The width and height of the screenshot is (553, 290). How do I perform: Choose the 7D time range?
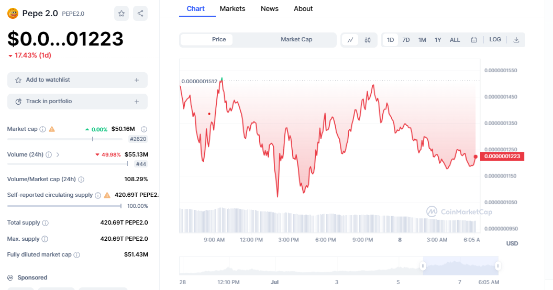[406, 40]
